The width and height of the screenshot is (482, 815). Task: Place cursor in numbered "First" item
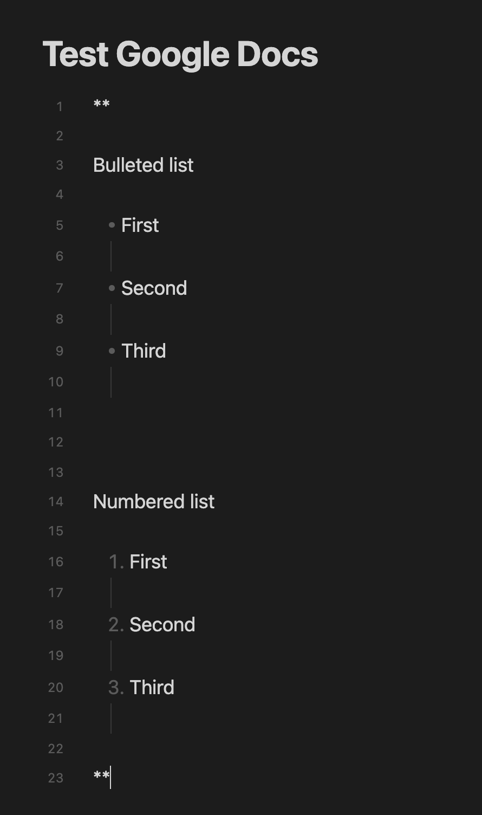pos(148,561)
